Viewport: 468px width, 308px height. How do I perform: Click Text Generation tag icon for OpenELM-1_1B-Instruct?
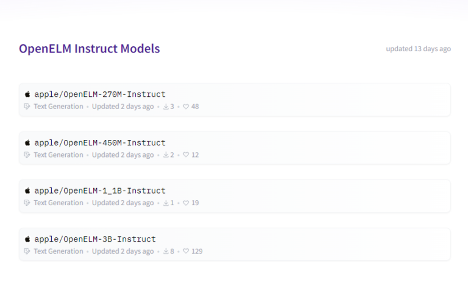coord(27,203)
